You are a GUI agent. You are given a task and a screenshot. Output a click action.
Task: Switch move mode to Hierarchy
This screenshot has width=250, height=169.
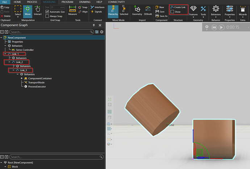pyautogui.click(x=113, y=11)
